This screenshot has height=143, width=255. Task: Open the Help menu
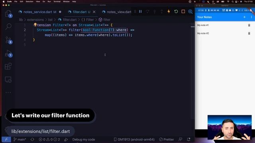74,2
